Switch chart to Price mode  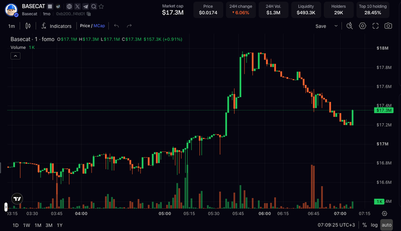85,26
